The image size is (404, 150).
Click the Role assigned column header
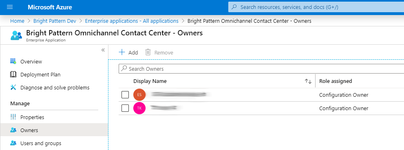336,81
